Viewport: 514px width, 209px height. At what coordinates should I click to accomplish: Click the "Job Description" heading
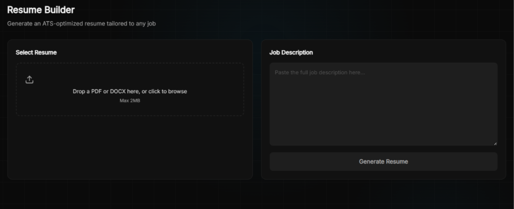click(291, 53)
